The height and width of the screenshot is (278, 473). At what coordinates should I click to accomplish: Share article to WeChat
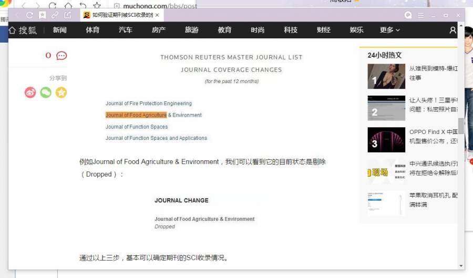pyautogui.click(x=46, y=92)
